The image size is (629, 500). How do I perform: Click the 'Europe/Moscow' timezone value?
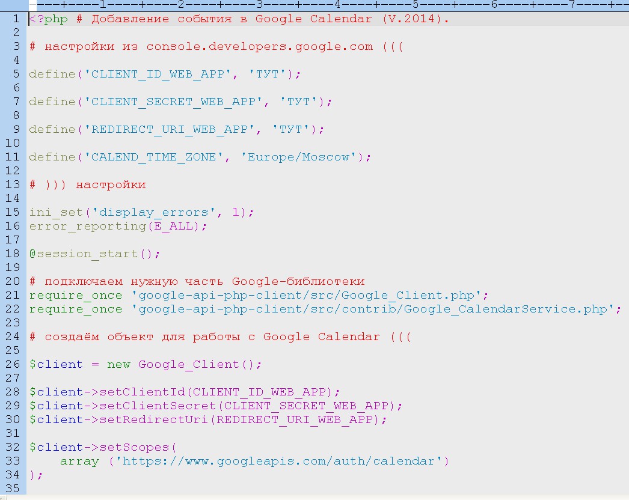pyautogui.click(x=298, y=157)
